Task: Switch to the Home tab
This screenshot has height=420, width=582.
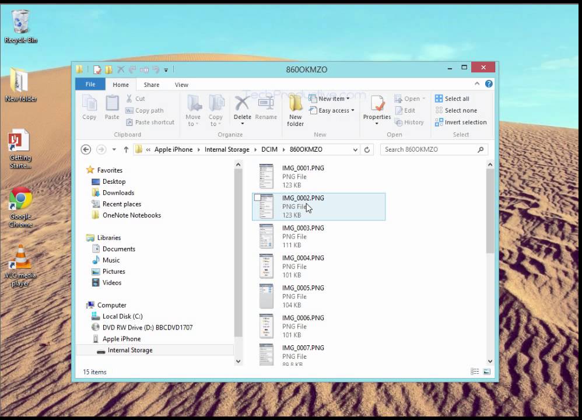Action: (121, 85)
